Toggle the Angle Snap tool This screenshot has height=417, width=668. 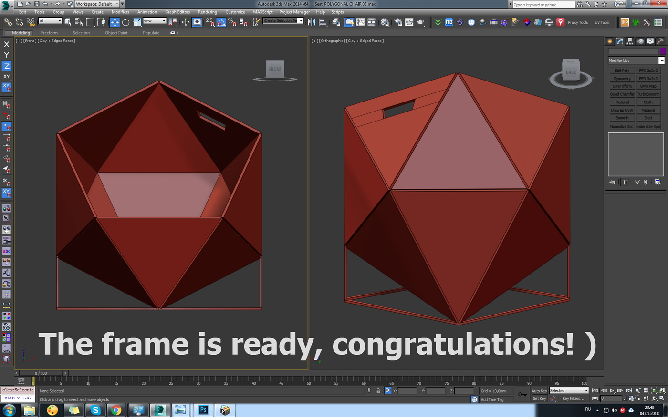221,22
